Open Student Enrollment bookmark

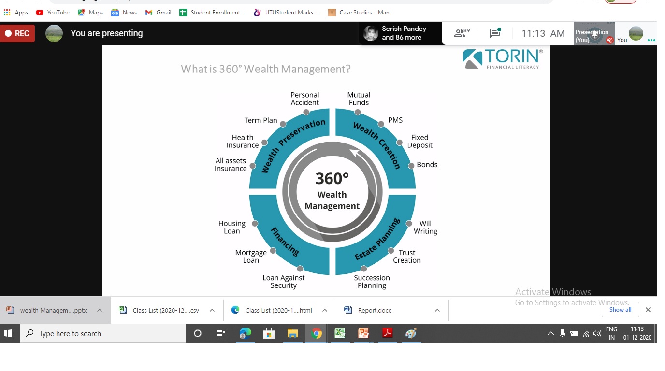pyautogui.click(x=212, y=13)
